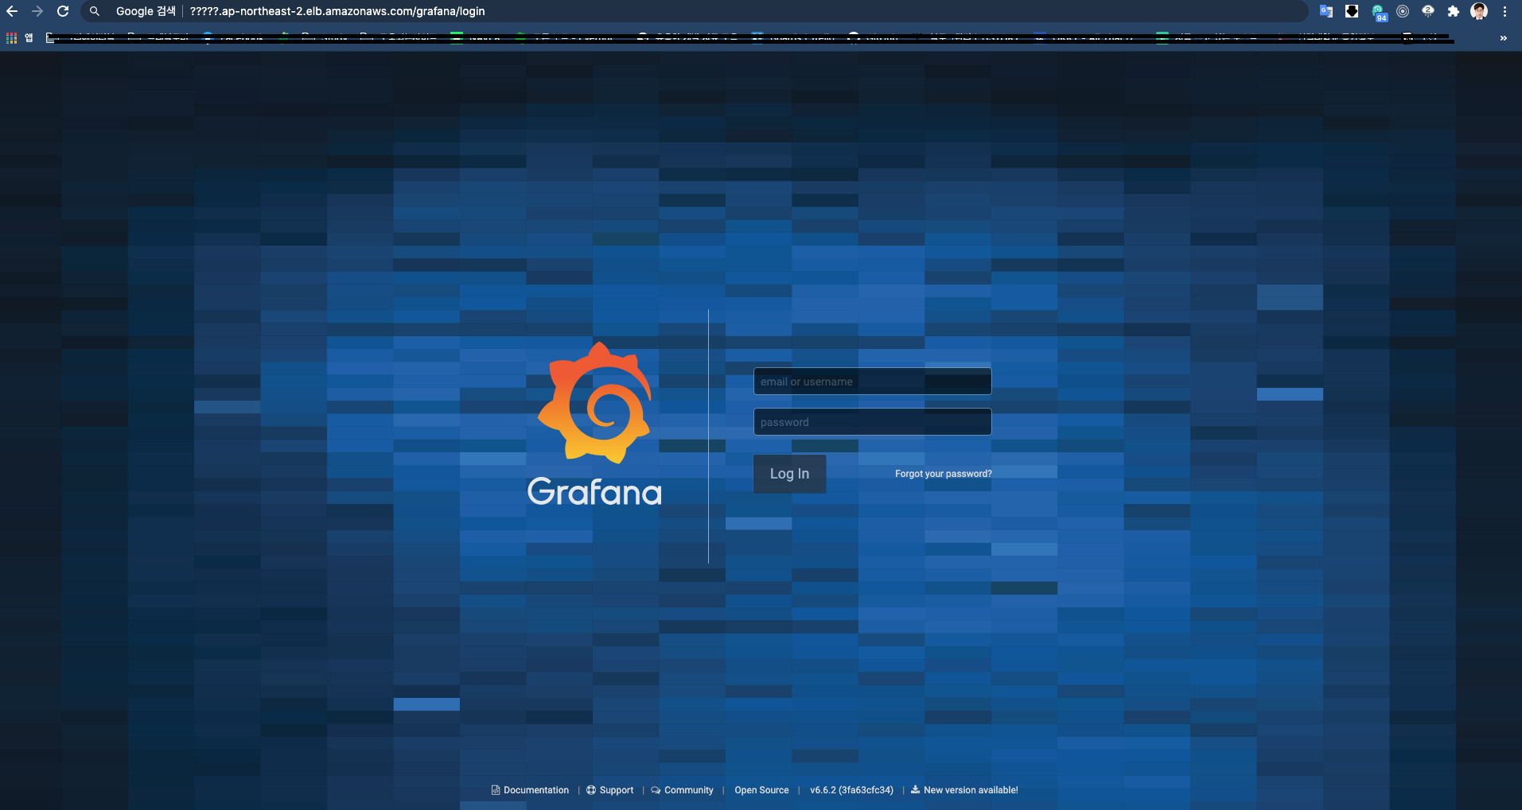
Task: Focus the email or username field
Action: click(872, 382)
